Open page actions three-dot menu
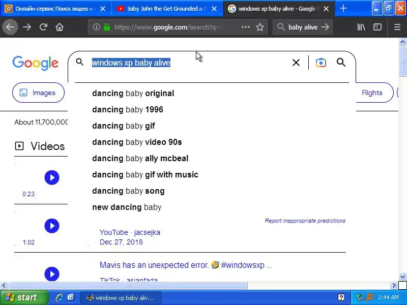The height and width of the screenshot is (305, 407). (246, 27)
